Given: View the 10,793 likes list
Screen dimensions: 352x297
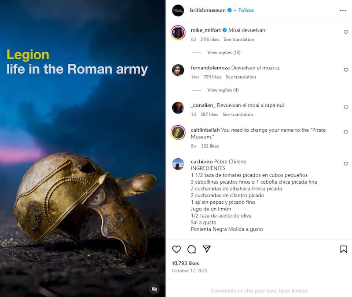Looking at the screenshot, I should pos(185,263).
